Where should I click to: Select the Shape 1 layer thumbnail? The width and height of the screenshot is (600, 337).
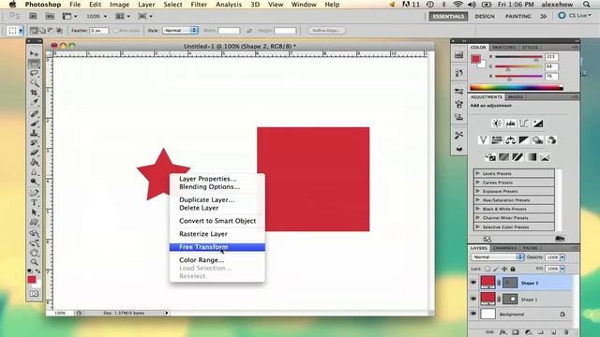click(x=487, y=299)
